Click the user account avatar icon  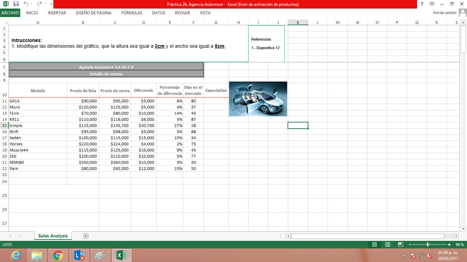[463, 13]
